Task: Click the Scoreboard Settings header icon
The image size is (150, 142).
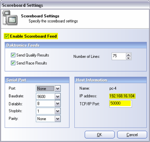Action: pos(10,18)
